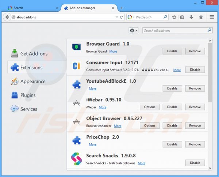
Task: Remove the YoutubeAdBlockE extension
Action: [x=195, y=88]
